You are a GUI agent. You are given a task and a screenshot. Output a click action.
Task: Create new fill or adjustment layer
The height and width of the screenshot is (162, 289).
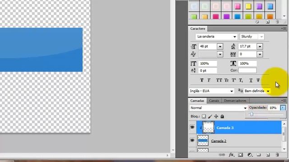click(x=250, y=155)
